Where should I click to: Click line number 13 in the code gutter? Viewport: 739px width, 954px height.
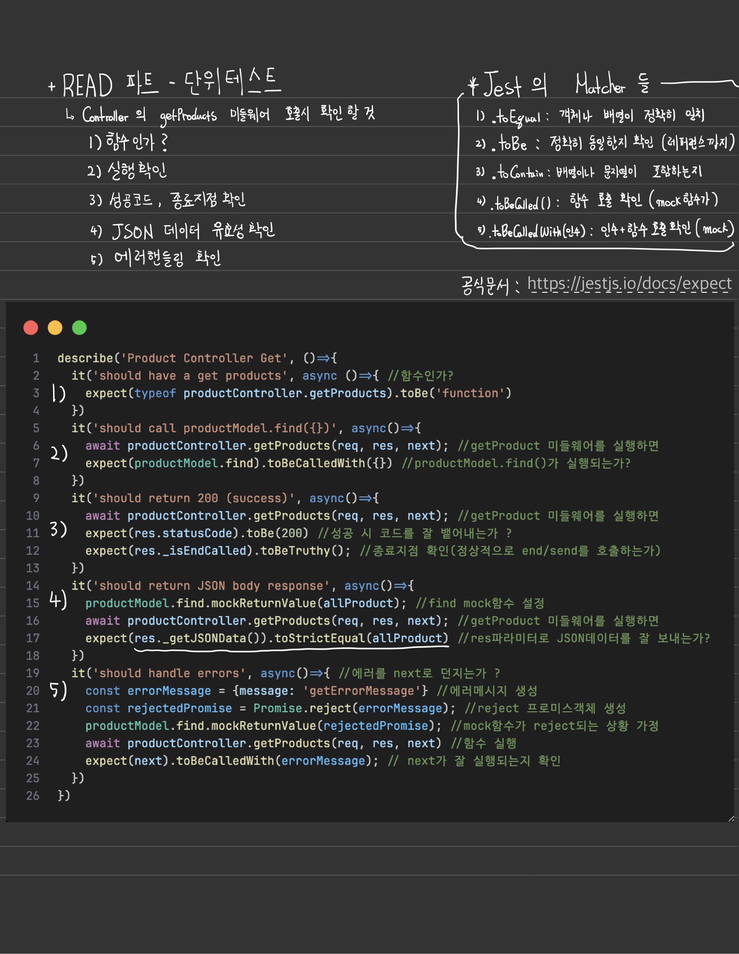point(33,568)
